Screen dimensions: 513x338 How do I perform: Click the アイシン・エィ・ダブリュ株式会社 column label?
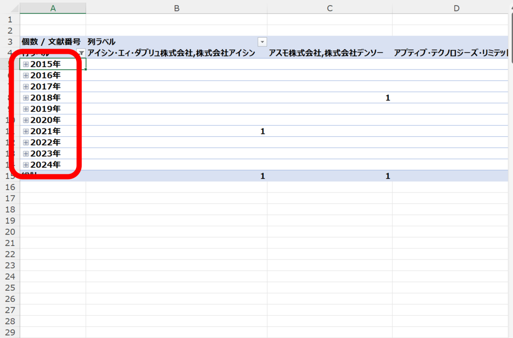171,53
